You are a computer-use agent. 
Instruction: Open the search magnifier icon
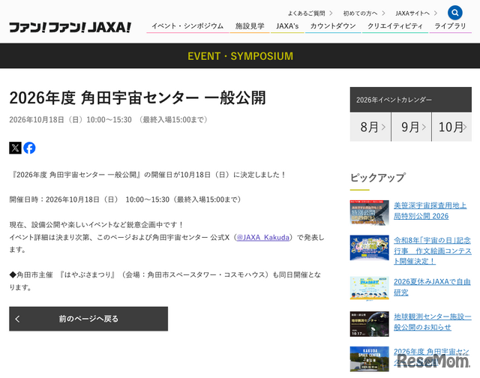click(x=455, y=13)
